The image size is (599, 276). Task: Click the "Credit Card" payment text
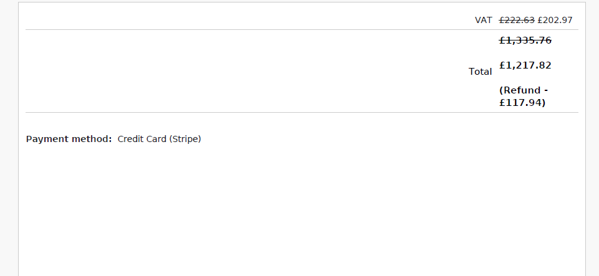pyautogui.click(x=141, y=139)
